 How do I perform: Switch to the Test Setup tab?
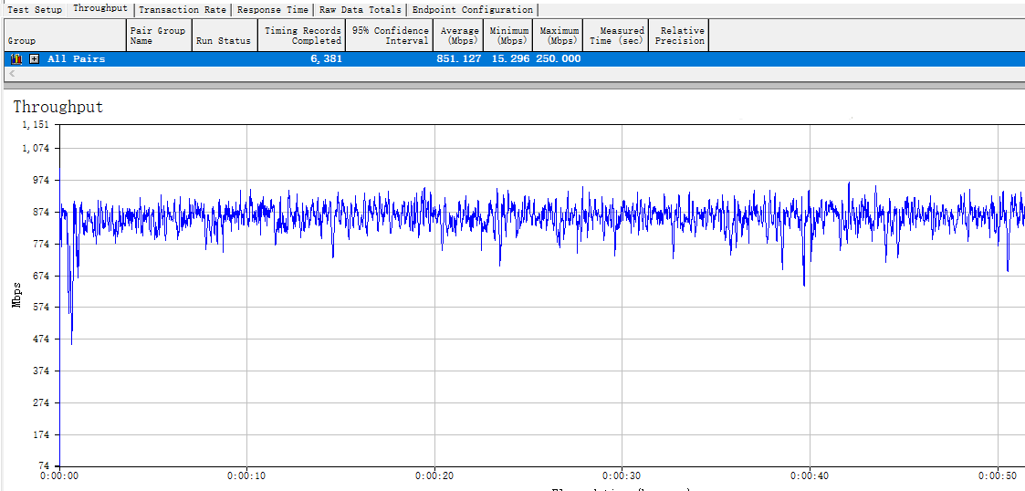click(35, 10)
